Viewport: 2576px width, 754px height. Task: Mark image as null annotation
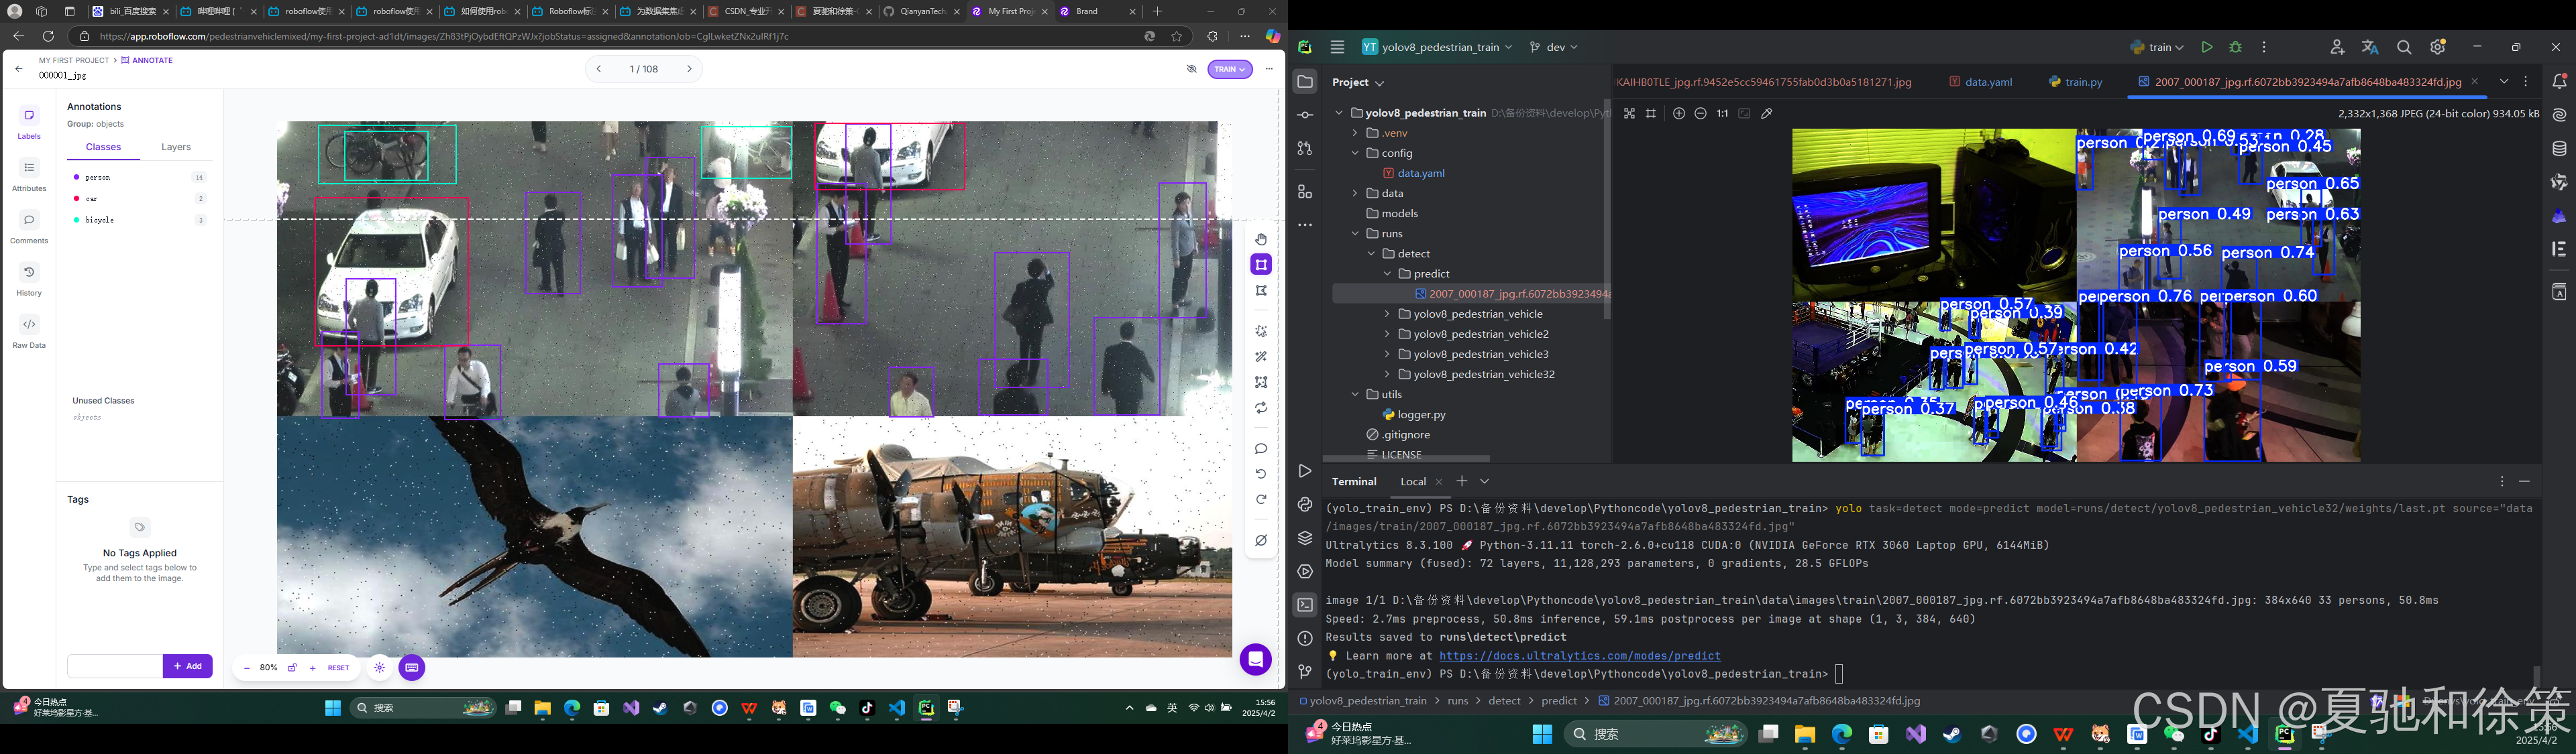(x=1261, y=540)
